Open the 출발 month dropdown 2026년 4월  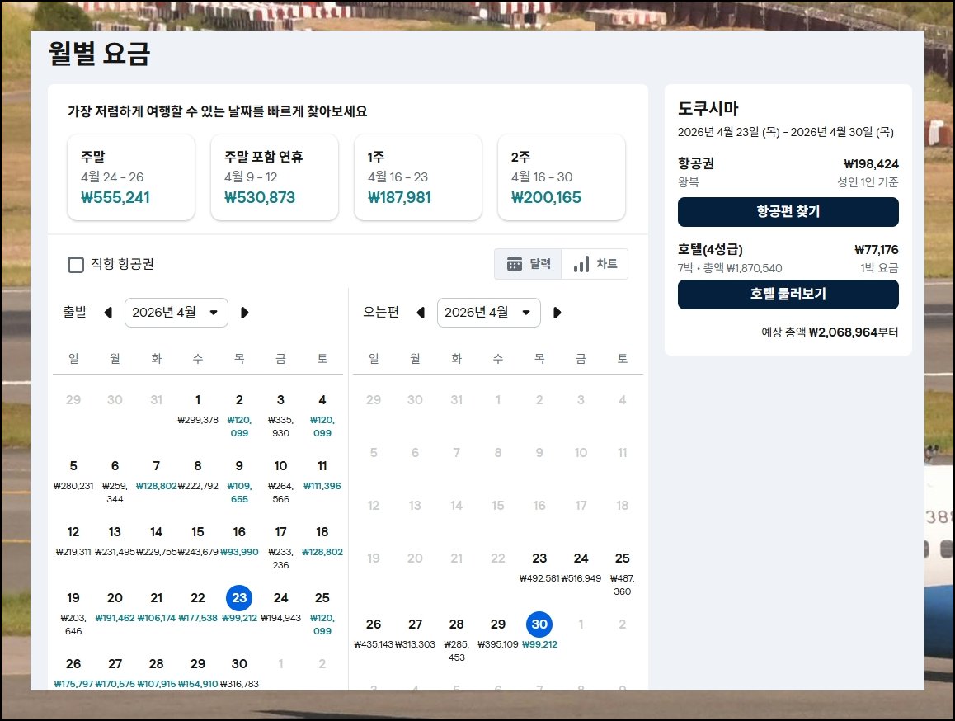[x=176, y=313]
